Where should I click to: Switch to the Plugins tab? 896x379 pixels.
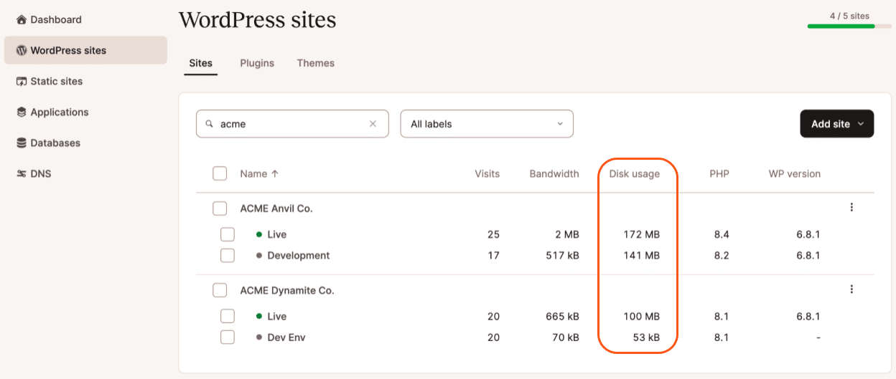pos(257,63)
